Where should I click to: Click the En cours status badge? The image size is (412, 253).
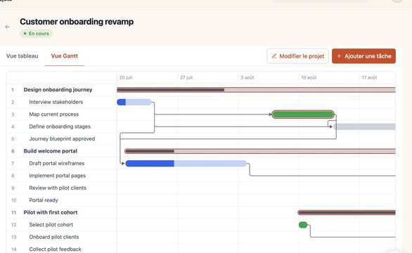(37, 34)
